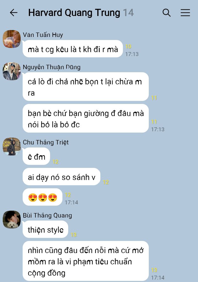Tap the 'ê đm' message bubble

tap(36, 156)
